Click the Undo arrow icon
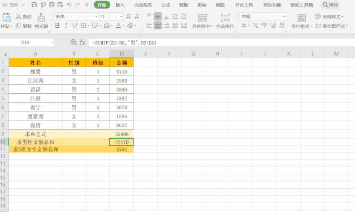This screenshot has height=212, width=355. pyautogui.click(x=69, y=5)
